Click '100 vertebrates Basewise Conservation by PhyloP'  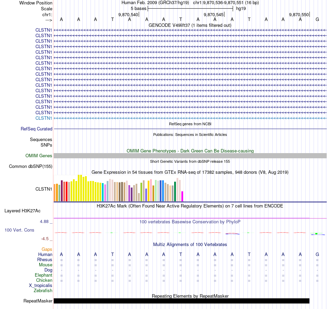[190, 222]
